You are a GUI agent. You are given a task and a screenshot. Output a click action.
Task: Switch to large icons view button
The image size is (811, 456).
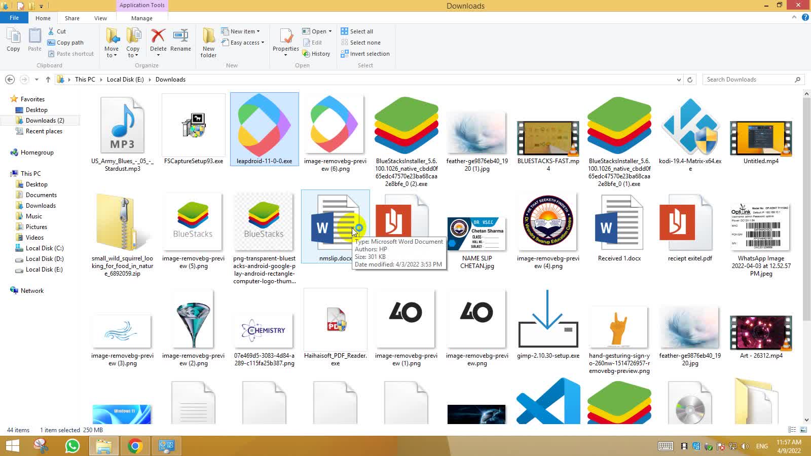[x=803, y=430]
